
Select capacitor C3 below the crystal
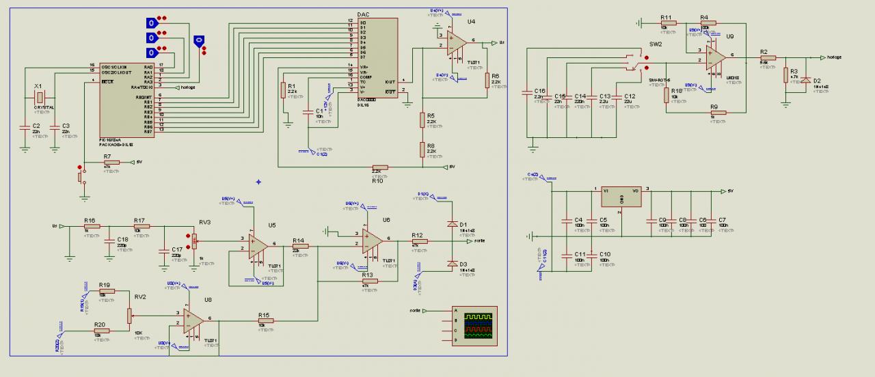click(x=55, y=127)
